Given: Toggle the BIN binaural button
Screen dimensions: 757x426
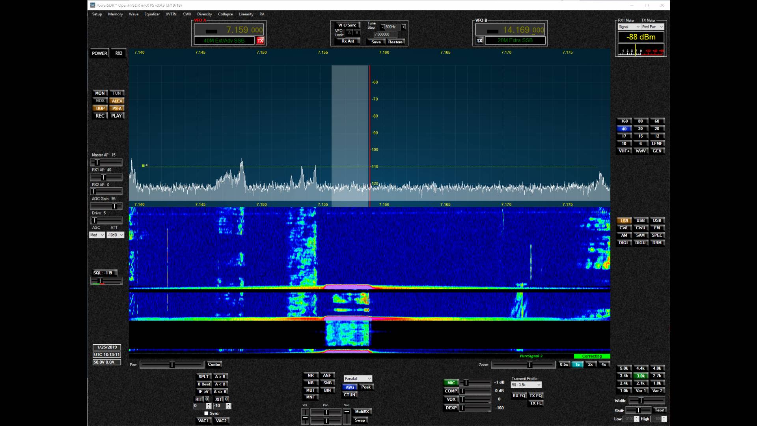Looking at the screenshot, I should click(327, 390).
